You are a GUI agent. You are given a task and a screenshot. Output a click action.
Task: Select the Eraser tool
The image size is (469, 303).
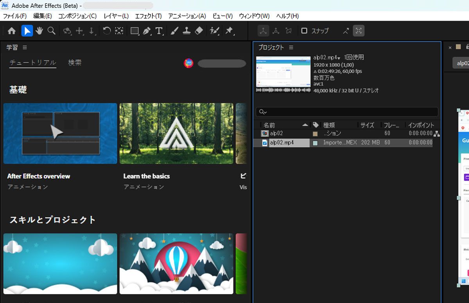coord(199,30)
